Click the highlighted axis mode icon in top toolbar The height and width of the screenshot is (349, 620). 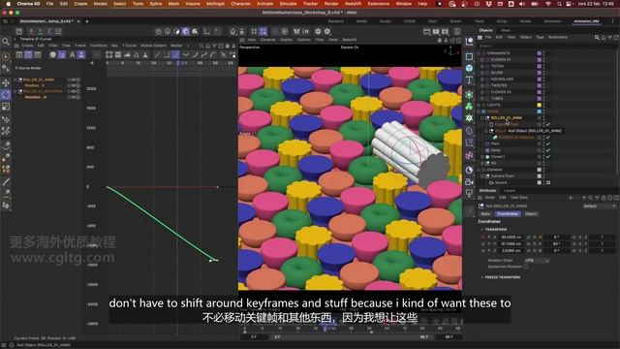(186, 31)
